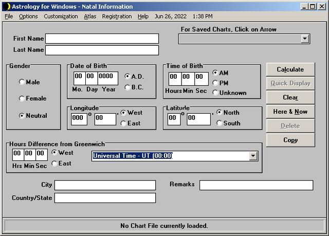Close the Astrology for Windows window
The height and width of the screenshot is (236, 329).
322,7
